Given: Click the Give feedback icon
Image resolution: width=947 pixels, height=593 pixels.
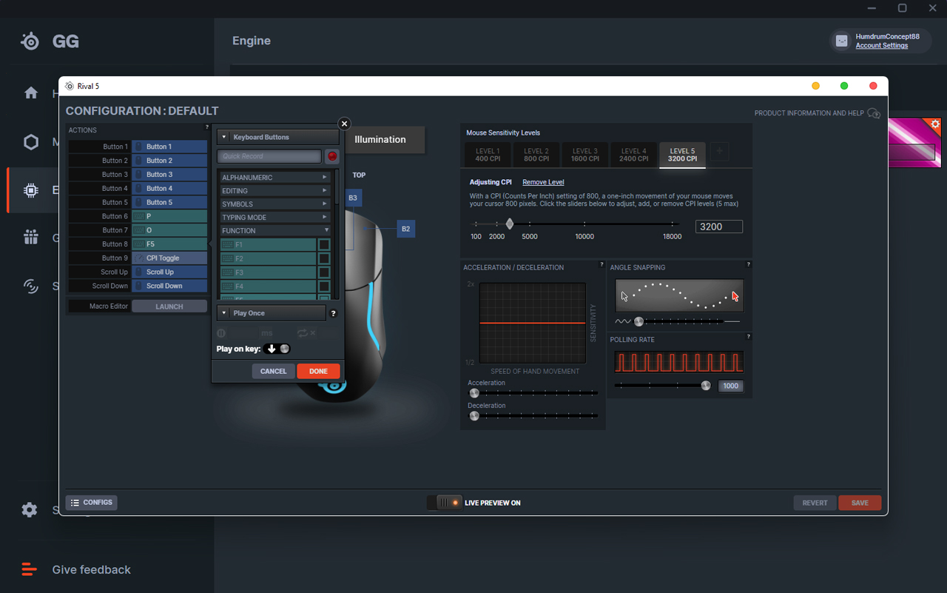Looking at the screenshot, I should coord(29,569).
